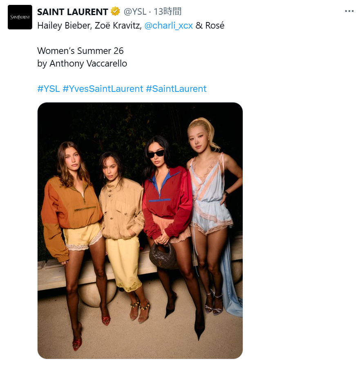Open the Saint Laurent profile avatar
Viewport: 362px width, 365px height.
(x=20, y=17)
